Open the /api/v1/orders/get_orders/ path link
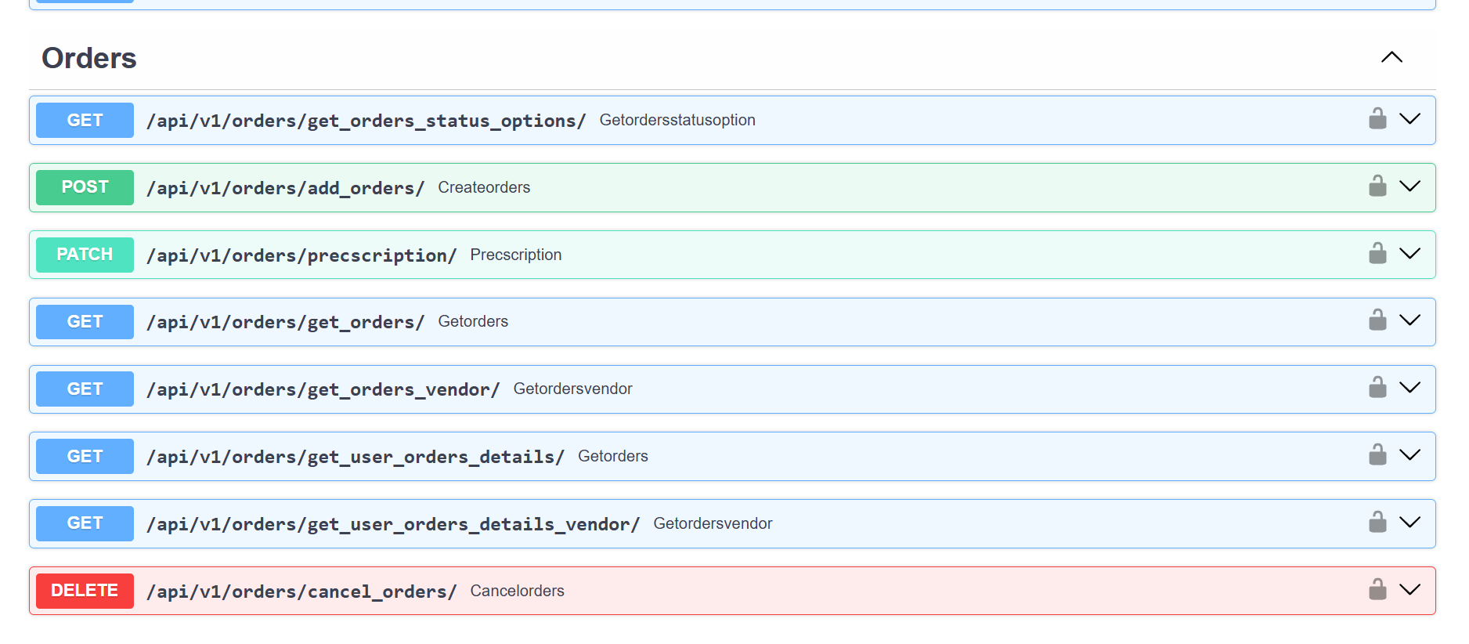The height and width of the screenshot is (644, 1469). (x=285, y=322)
